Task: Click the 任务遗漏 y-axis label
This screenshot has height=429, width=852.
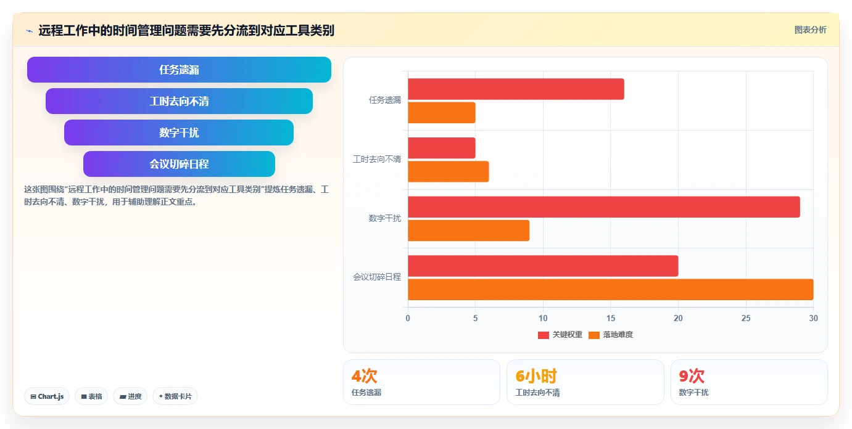Action: [385, 100]
